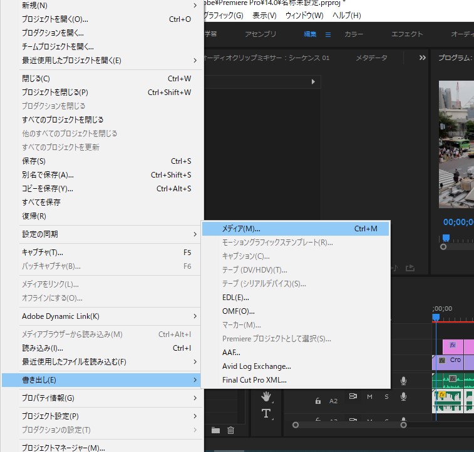Expand 最近使用したプロジェクトを開く(E) submenu
The width and height of the screenshot is (474, 452).
point(195,61)
